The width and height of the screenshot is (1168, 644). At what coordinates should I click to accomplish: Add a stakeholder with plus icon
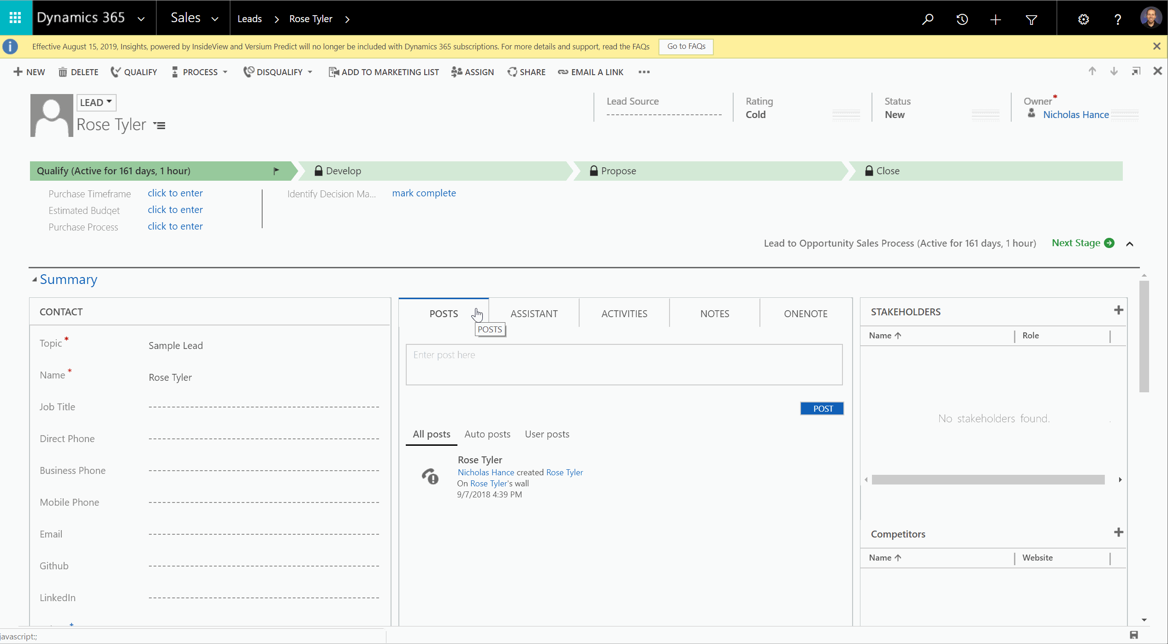coord(1118,310)
